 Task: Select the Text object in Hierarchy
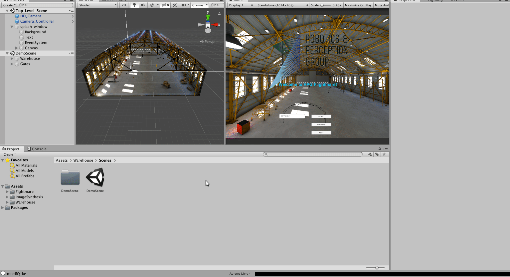[29, 37]
